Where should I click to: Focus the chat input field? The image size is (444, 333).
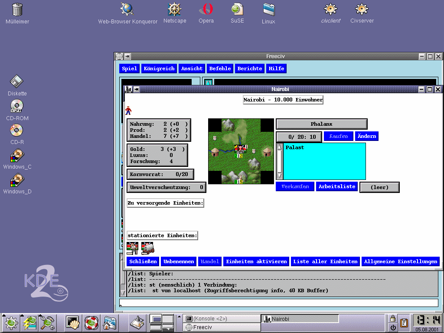pyautogui.click(x=279, y=303)
